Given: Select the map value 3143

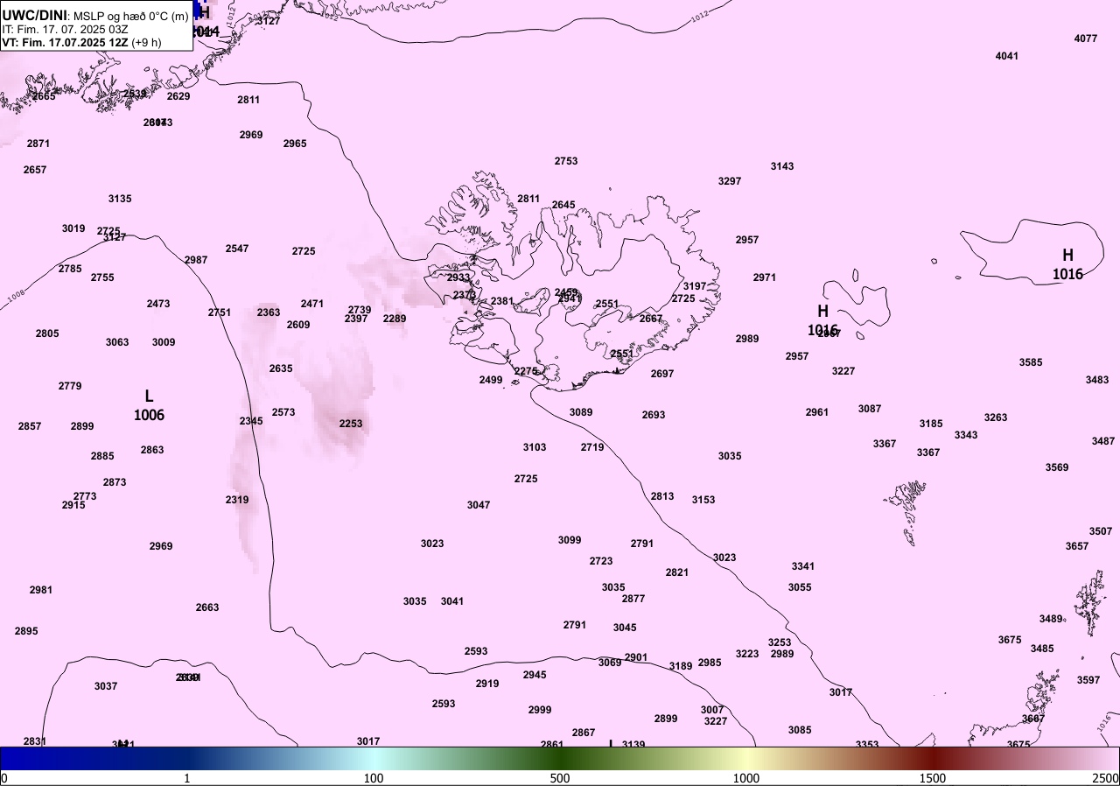Looking at the screenshot, I should point(782,166).
